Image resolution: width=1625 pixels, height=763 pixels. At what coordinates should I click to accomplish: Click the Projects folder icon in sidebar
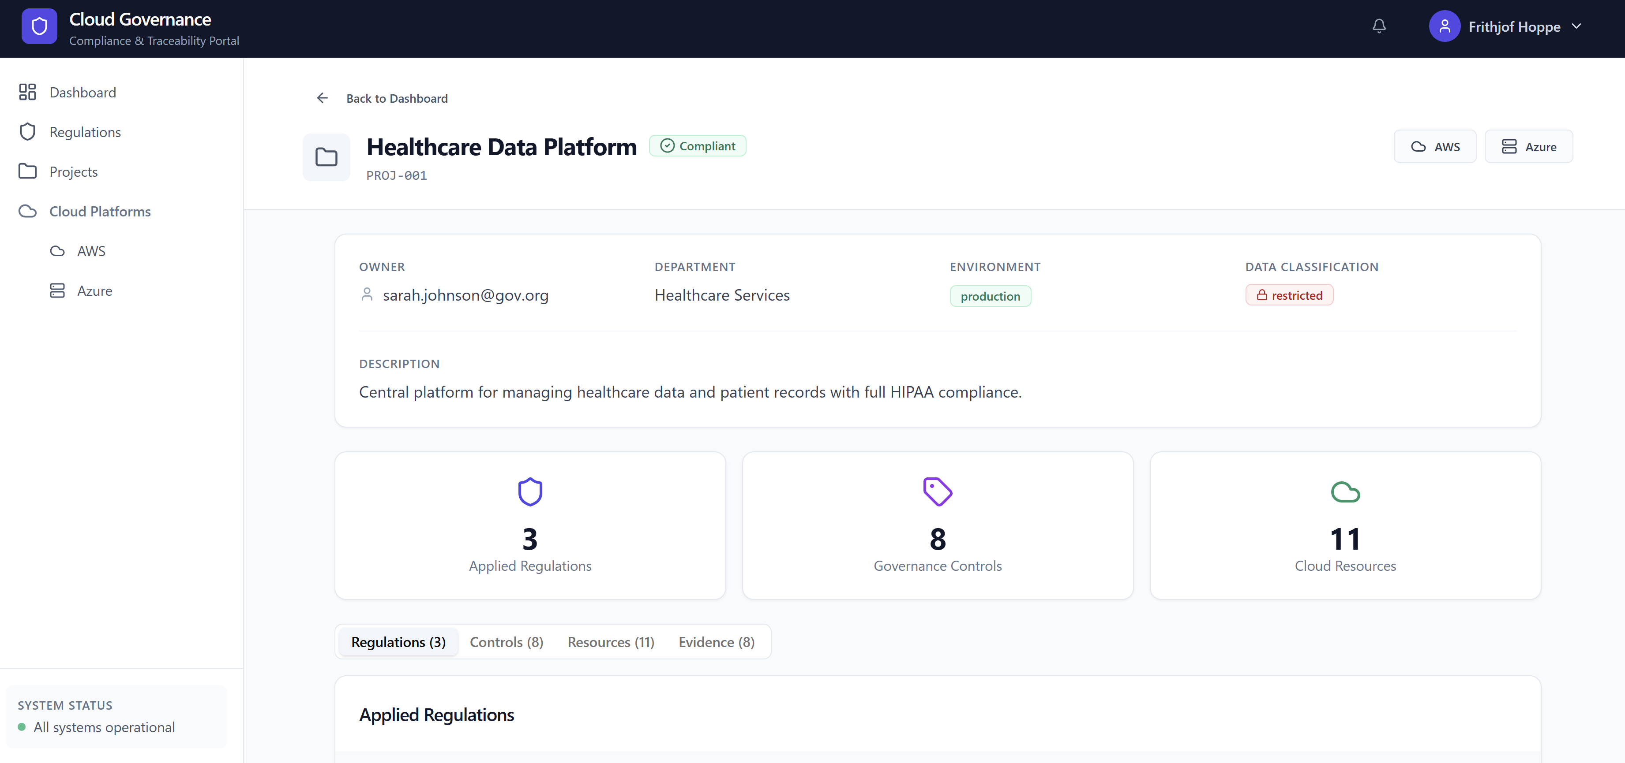tap(27, 171)
